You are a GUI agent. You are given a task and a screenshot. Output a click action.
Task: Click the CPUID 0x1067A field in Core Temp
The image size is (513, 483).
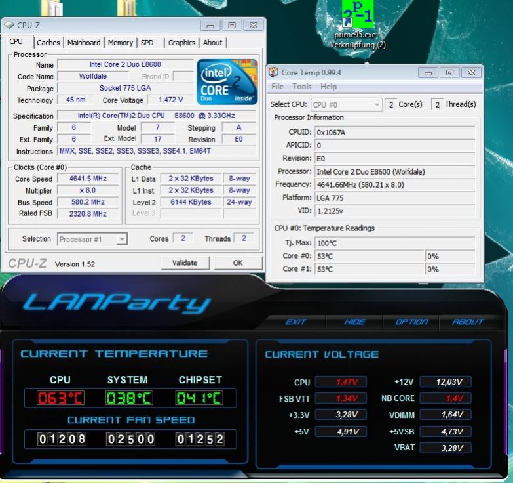[x=395, y=132]
